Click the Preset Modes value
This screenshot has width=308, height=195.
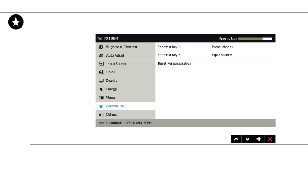tap(222, 47)
